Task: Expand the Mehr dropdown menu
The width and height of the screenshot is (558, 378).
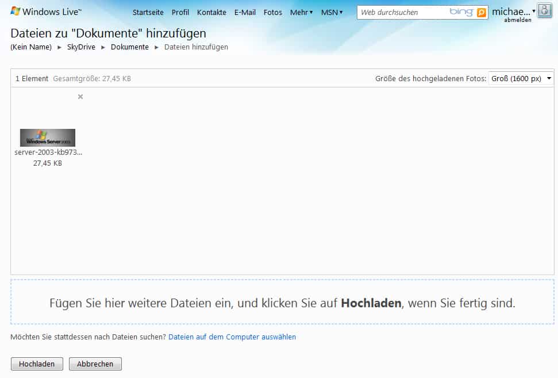Action: coord(302,13)
